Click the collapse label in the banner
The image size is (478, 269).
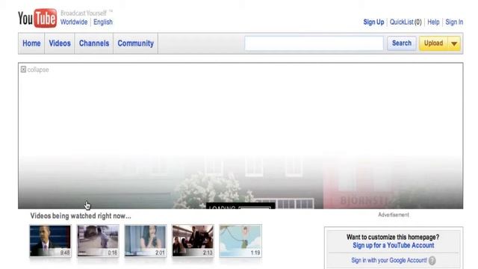[x=38, y=69]
